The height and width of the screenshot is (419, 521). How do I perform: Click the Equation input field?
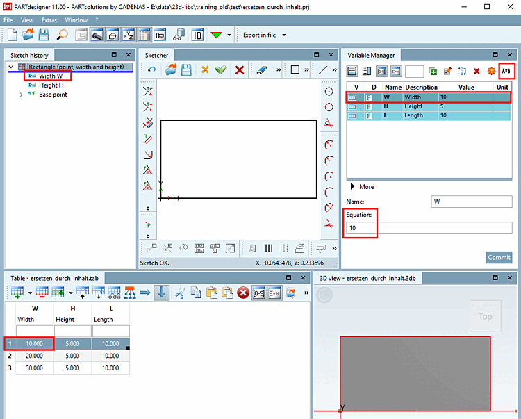click(x=429, y=228)
